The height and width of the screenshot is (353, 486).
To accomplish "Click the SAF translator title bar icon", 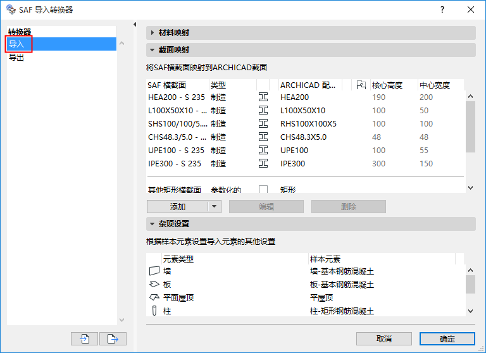I will (11, 9).
